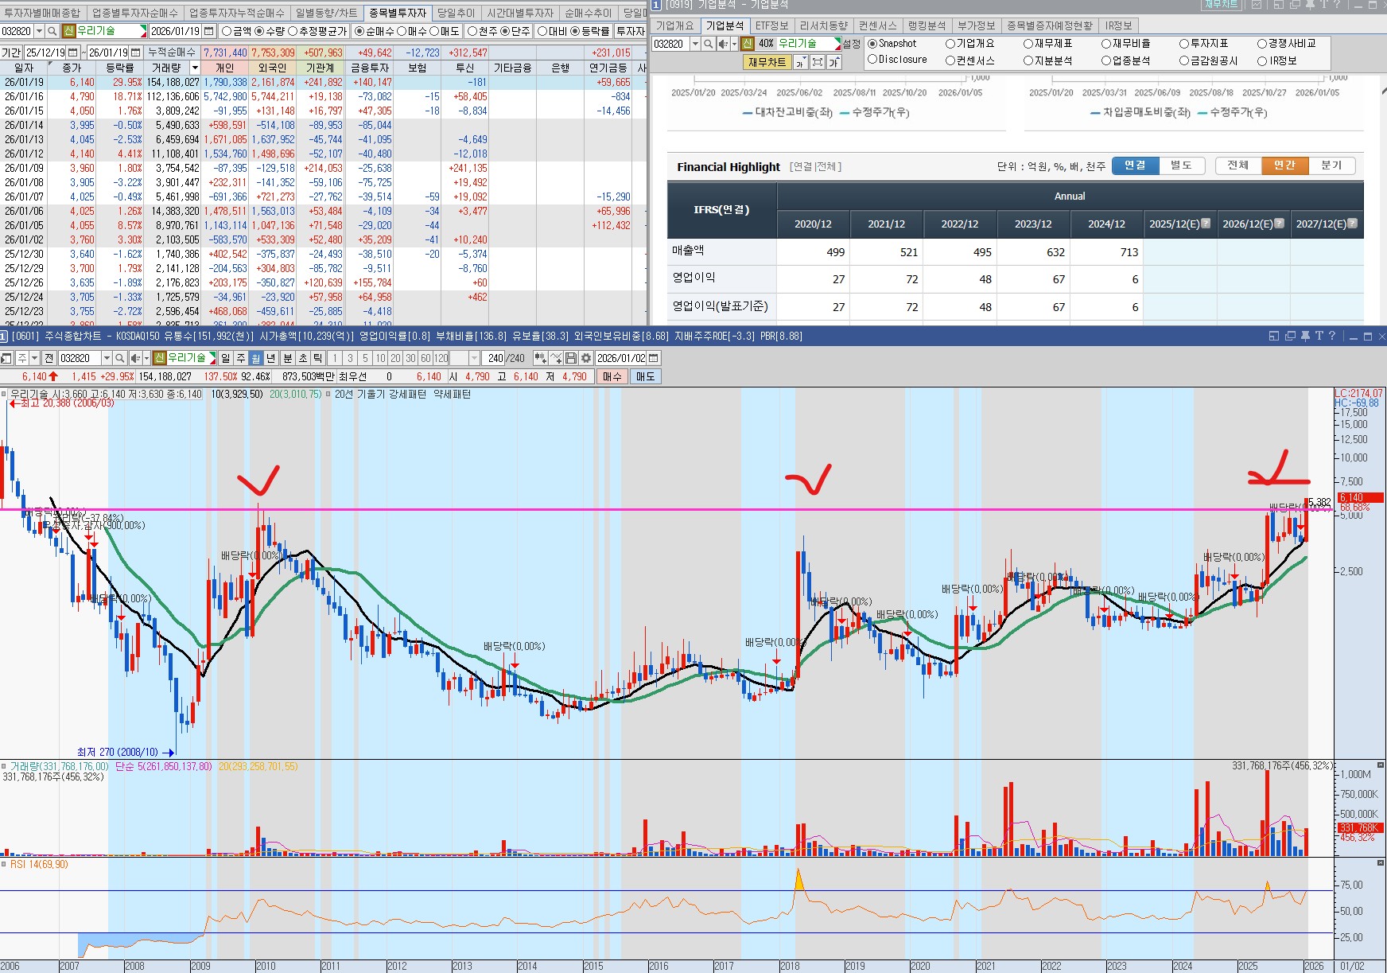Screen dimensions: 1387x973
Task: Click chart compare/indicator icon left of floppy
Action: pyautogui.click(x=556, y=358)
